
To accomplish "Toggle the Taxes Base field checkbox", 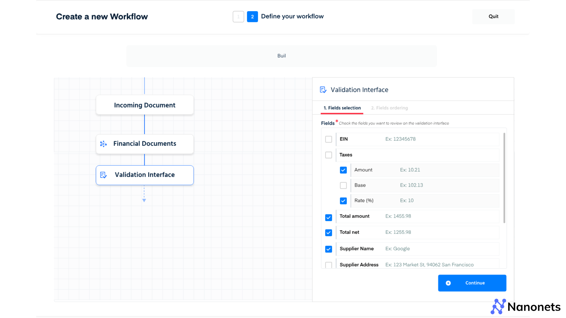I will click(x=343, y=185).
